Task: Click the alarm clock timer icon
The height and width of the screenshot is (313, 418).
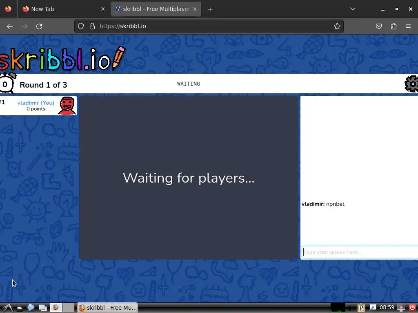Action: click(7, 83)
